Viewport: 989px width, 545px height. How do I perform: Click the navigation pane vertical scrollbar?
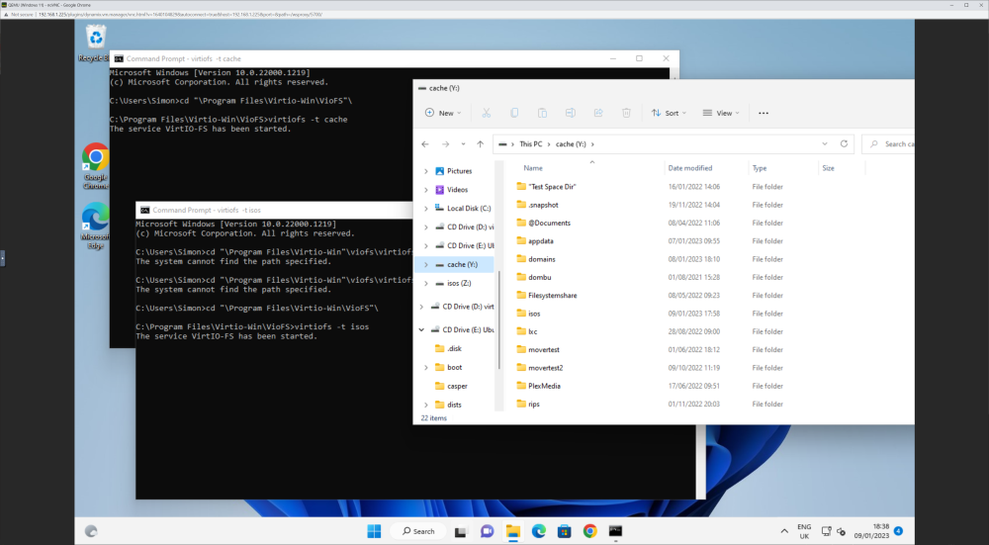click(498, 319)
